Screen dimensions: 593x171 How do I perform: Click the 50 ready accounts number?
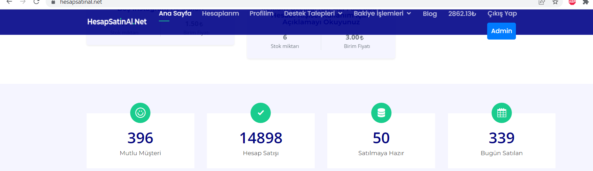pyautogui.click(x=381, y=138)
